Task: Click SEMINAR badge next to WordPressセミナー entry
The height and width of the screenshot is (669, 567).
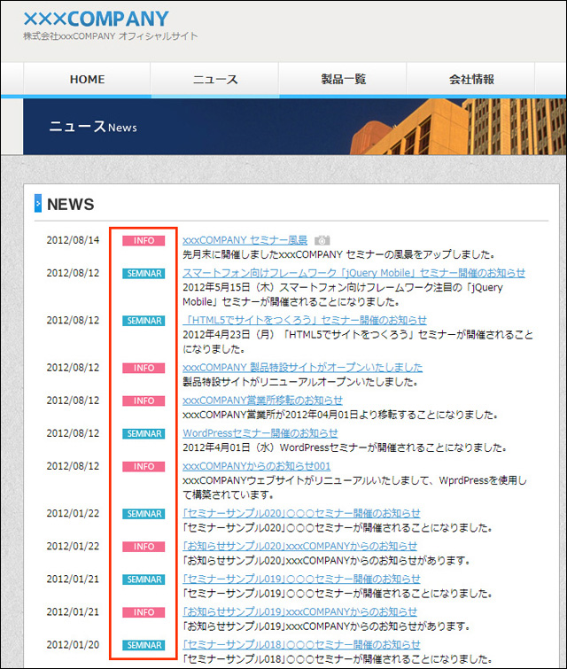Action: [144, 434]
